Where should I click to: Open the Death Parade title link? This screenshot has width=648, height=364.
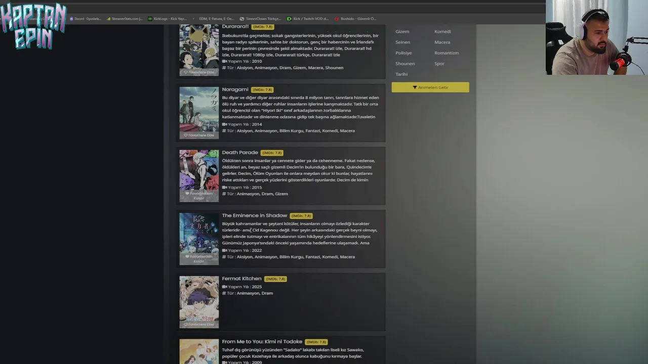click(x=240, y=152)
